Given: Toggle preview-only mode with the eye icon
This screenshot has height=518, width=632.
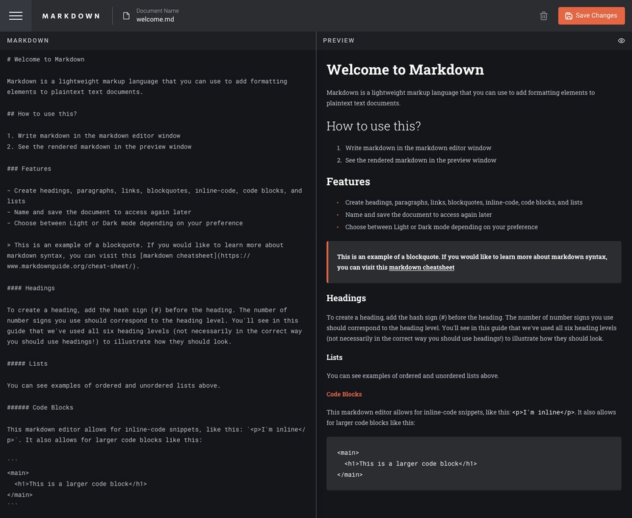Looking at the screenshot, I should tap(620, 40).
